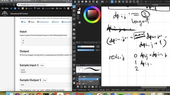Select the Text tool
Screen dimensions: 170x95
(x=74, y=65)
